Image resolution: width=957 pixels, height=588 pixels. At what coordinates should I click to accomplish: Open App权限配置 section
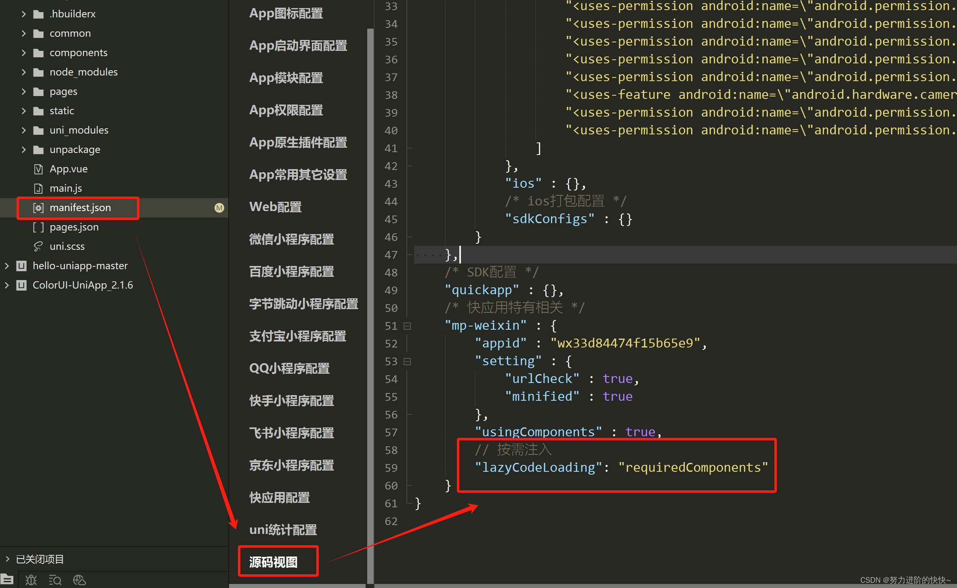pos(286,110)
